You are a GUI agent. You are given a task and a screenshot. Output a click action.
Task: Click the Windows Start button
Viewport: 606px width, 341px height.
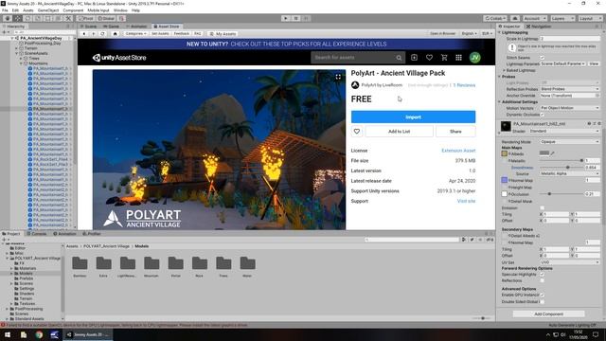tap(8, 334)
